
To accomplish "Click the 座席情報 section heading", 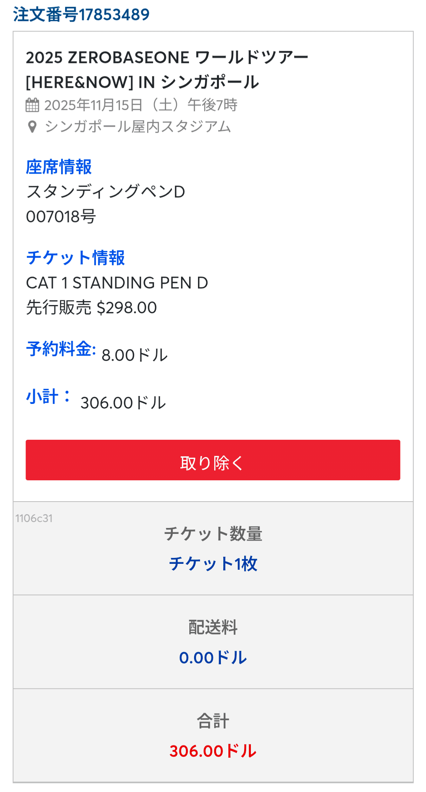I will pyautogui.click(x=59, y=167).
